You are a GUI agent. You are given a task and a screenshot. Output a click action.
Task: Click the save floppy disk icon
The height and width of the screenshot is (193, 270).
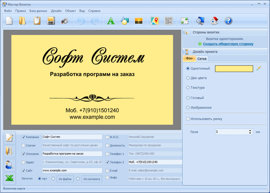(x=51, y=20)
